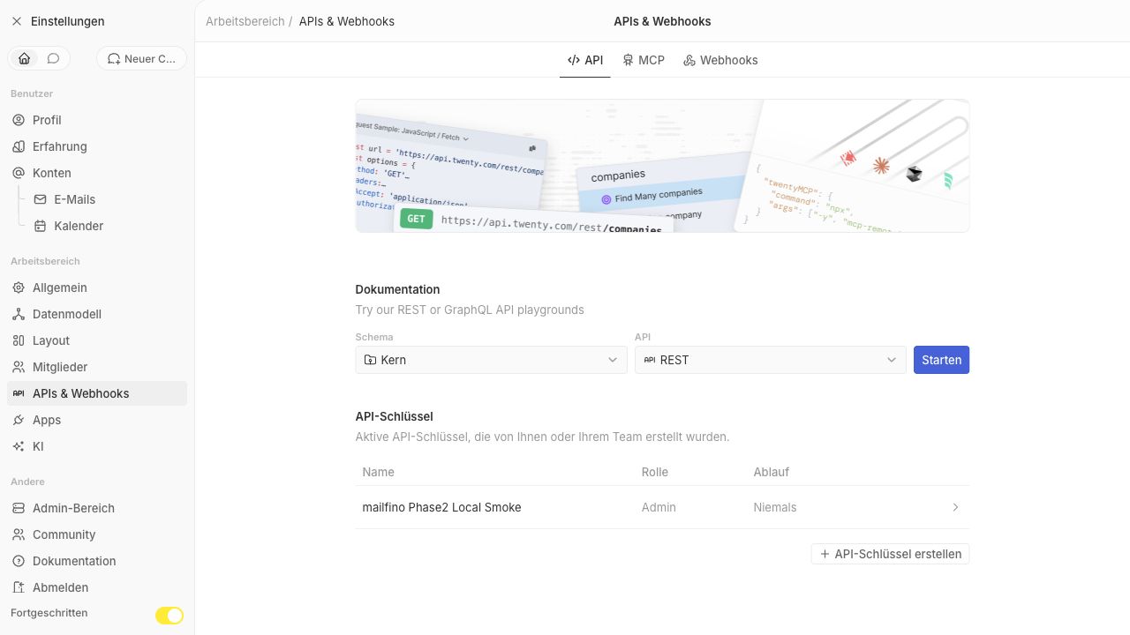Switch to the MCP tab

643,60
